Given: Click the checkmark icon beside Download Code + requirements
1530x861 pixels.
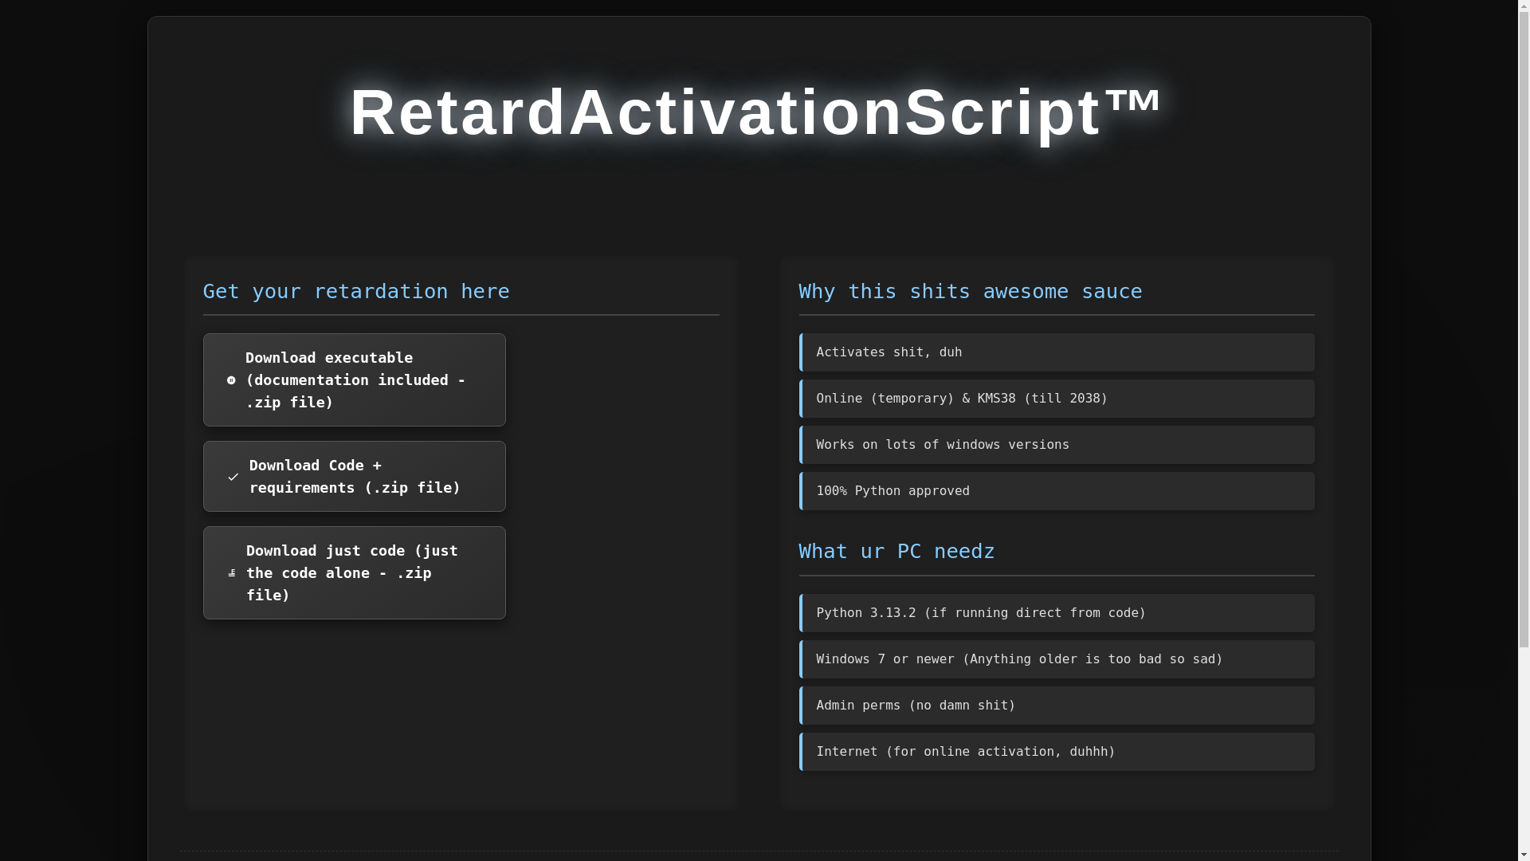Looking at the screenshot, I should (x=233, y=477).
